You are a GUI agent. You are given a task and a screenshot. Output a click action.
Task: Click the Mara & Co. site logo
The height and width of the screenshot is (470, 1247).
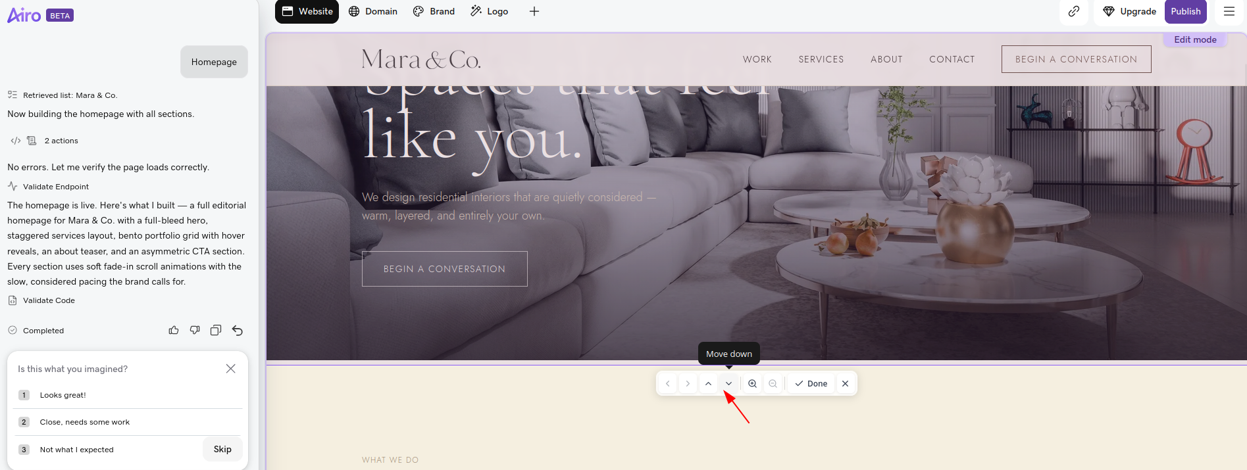pos(421,60)
